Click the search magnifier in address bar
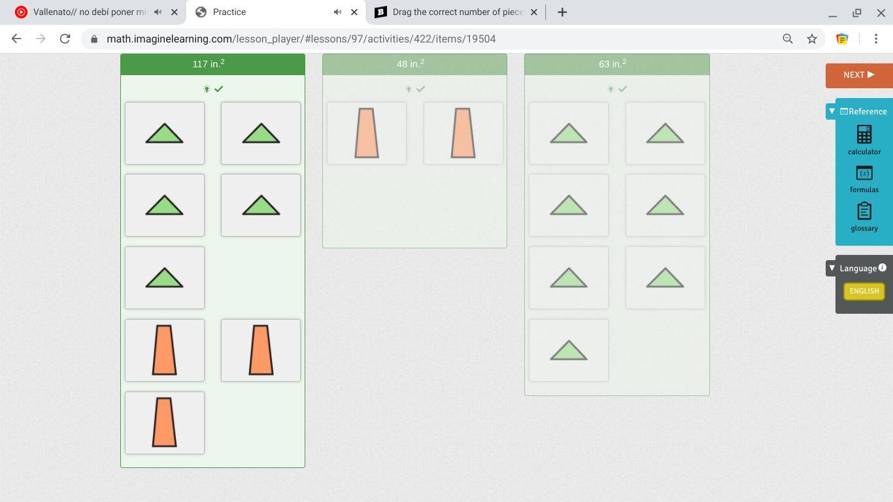 pos(788,39)
